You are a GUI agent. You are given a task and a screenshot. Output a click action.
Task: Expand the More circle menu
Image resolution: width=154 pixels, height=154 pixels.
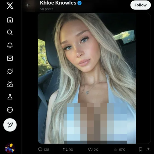10,110
